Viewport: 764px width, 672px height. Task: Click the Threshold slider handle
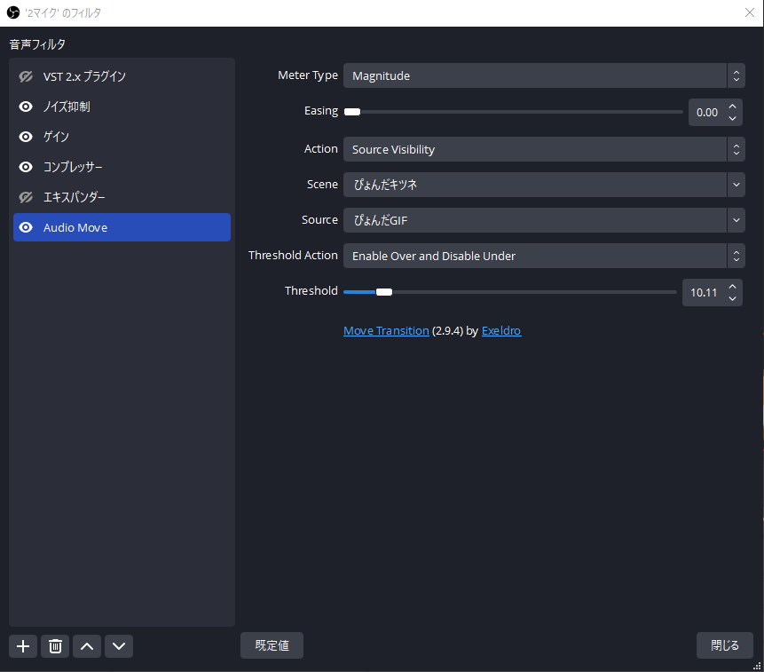tap(383, 291)
